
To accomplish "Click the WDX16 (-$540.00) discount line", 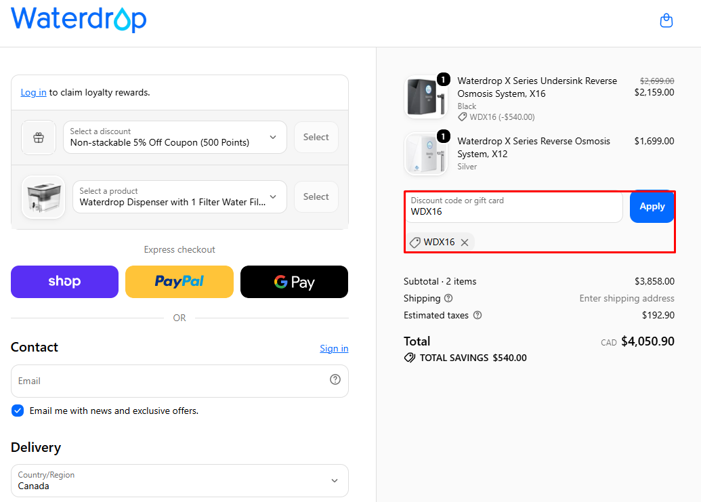I will point(496,117).
